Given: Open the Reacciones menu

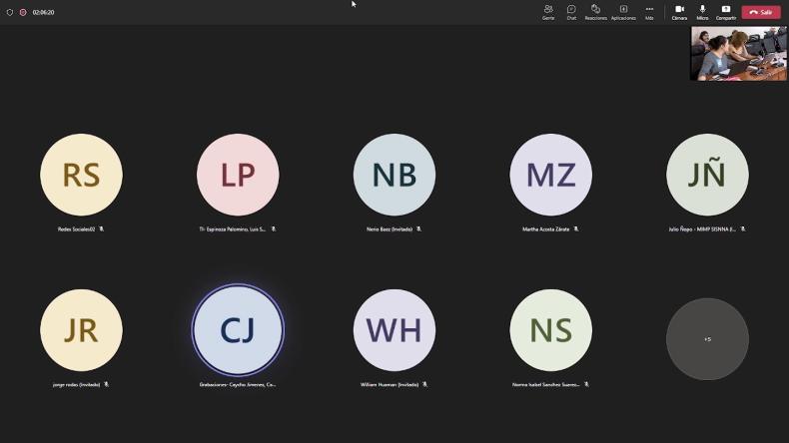Looking at the screenshot, I should pyautogui.click(x=595, y=12).
